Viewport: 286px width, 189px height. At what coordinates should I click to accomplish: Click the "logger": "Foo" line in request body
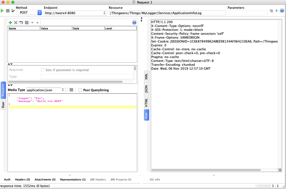pos(30,98)
